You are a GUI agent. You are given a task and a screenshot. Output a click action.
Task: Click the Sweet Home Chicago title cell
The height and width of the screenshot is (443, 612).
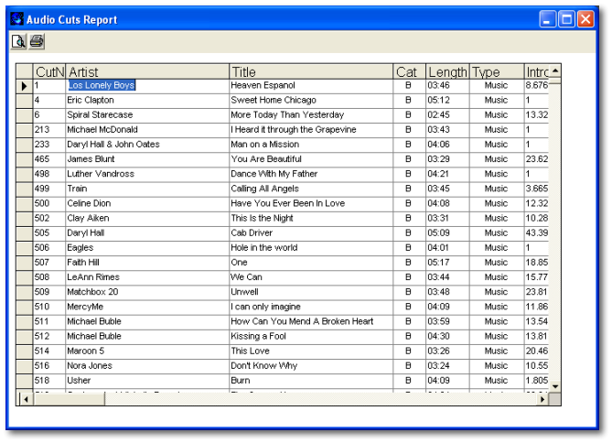pos(311,101)
